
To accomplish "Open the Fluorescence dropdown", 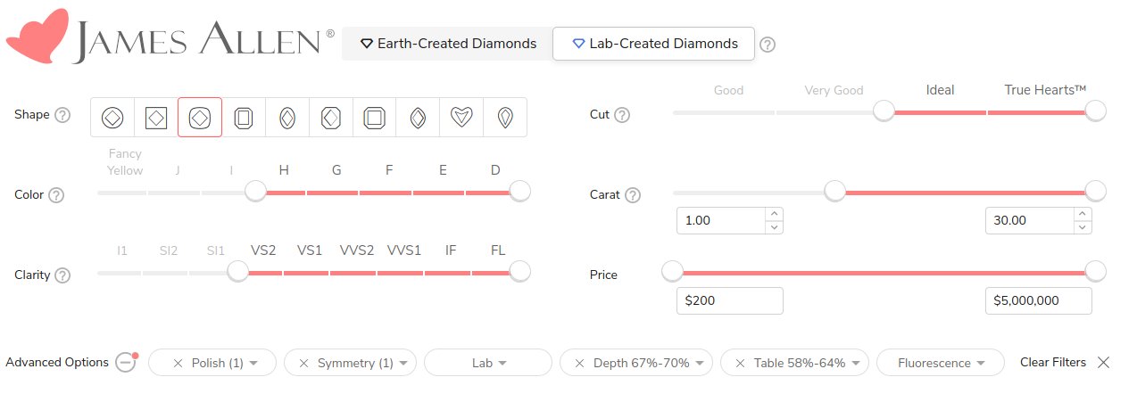I will point(941,363).
